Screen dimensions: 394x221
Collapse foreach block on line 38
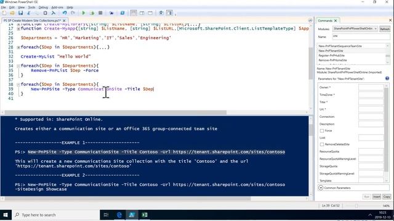18,85
